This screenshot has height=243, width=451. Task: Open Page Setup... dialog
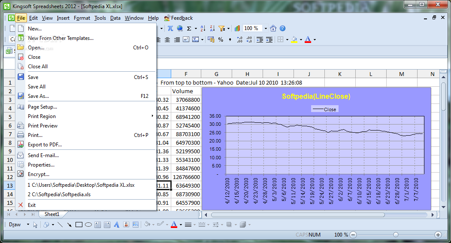click(86, 107)
